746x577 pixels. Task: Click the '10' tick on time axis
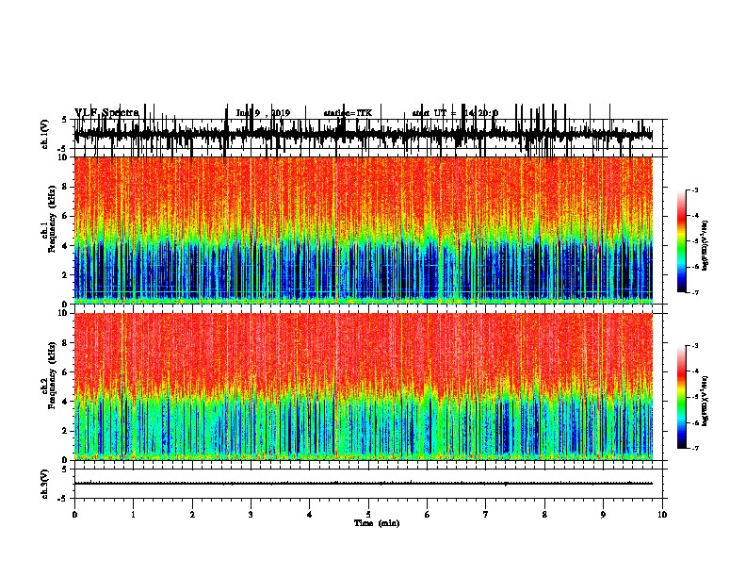(662, 515)
